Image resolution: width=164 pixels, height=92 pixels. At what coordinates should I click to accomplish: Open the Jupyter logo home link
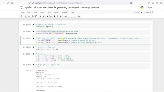point(26,7)
